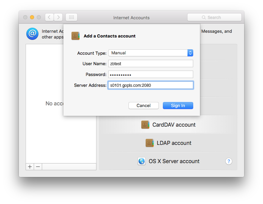Click the Server Address field
Screen dimensions: 263x204
[x=150, y=85]
